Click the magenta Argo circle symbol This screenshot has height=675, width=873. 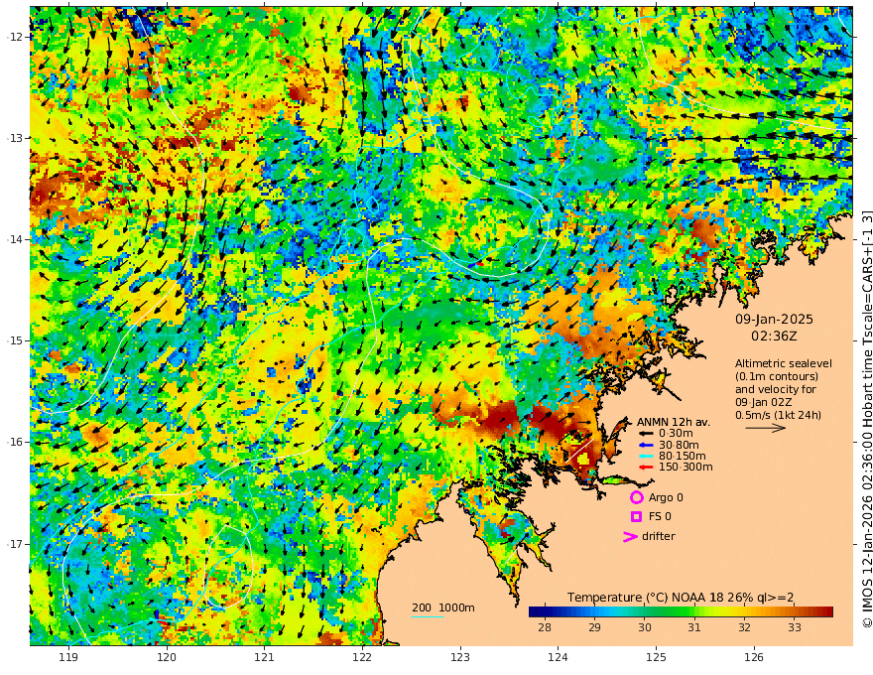[x=636, y=497]
